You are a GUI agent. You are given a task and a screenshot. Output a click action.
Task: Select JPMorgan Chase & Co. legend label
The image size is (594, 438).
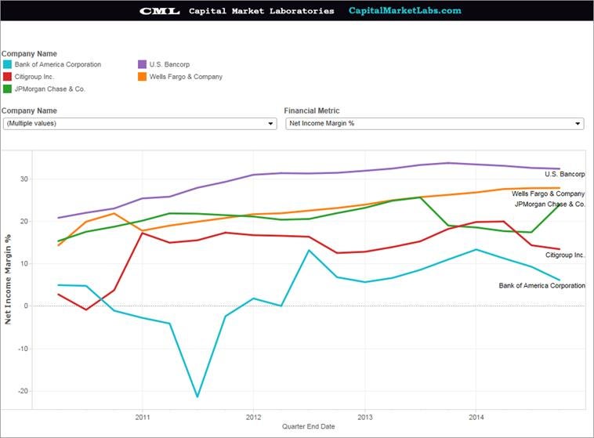(50, 89)
